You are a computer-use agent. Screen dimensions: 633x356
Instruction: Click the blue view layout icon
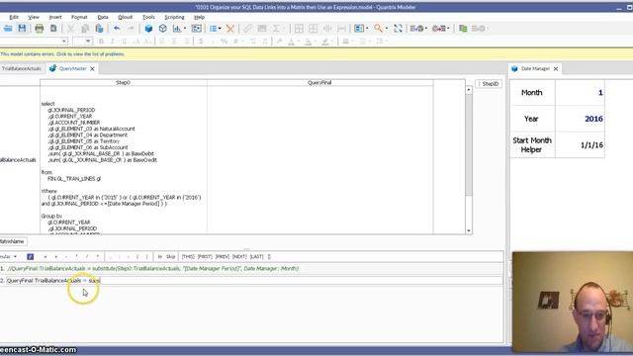358,29
